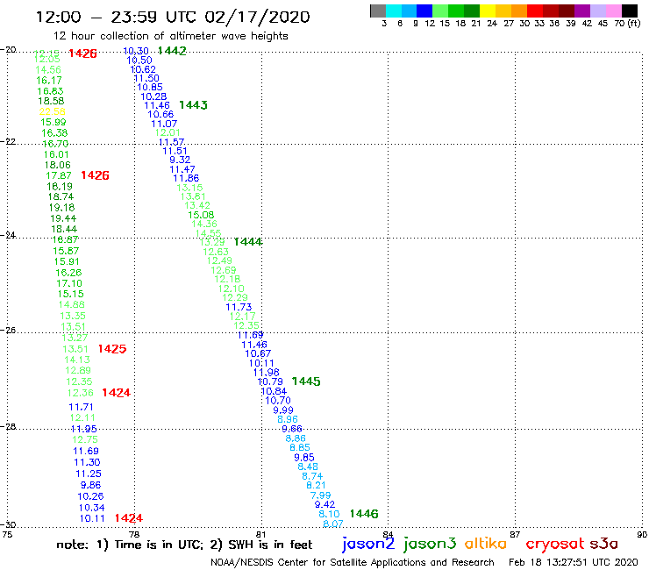Viewport: 649px width, 570px height.
Task: Click the 10.26 wave height value
Action: click(90, 496)
